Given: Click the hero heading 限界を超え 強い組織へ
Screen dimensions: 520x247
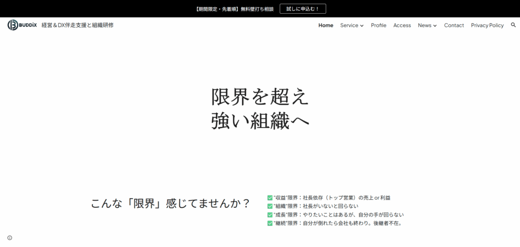Looking at the screenshot, I should tap(259, 108).
